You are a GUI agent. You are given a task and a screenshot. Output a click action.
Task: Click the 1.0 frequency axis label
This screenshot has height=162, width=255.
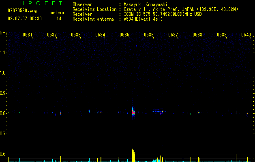coord(3,73)
